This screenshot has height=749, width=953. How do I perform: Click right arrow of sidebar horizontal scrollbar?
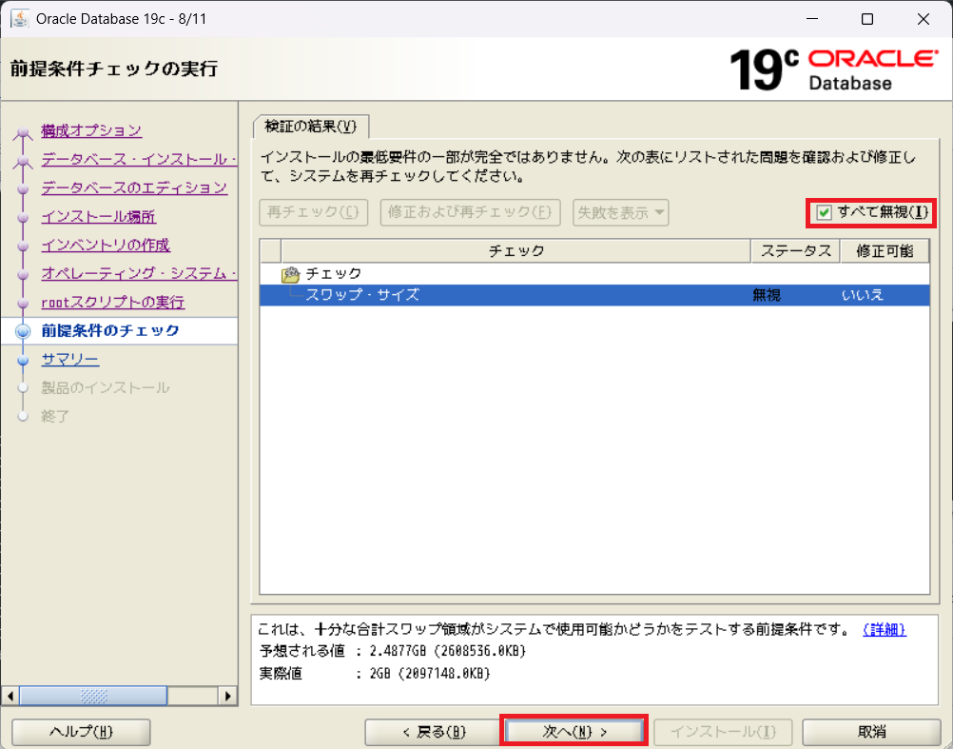tap(228, 696)
